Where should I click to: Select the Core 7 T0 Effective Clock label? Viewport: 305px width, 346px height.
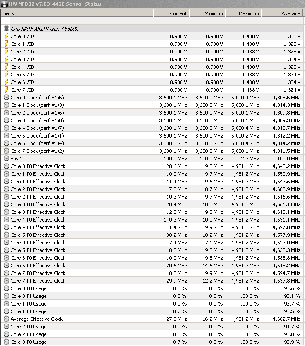point(38,273)
